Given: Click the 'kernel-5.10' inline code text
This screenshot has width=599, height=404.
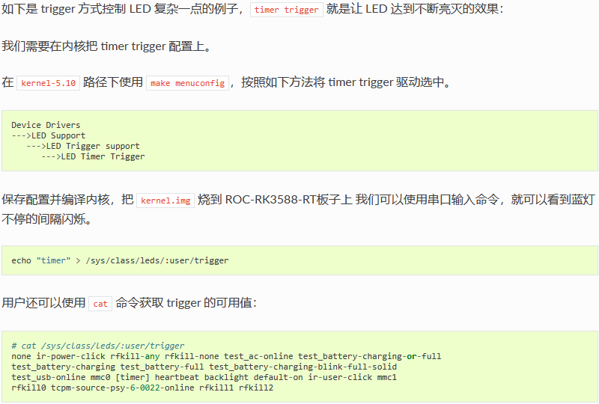Looking at the screenshot, I should pos(48,83).
